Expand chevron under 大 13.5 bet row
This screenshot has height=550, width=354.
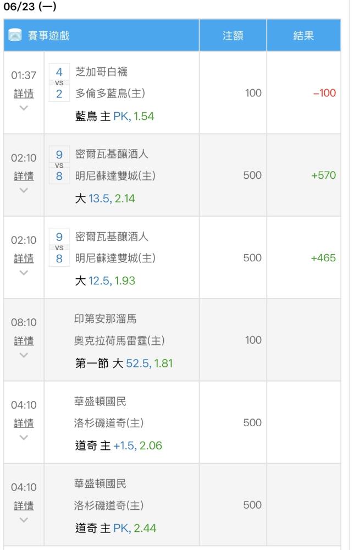(x=24, y=190)
